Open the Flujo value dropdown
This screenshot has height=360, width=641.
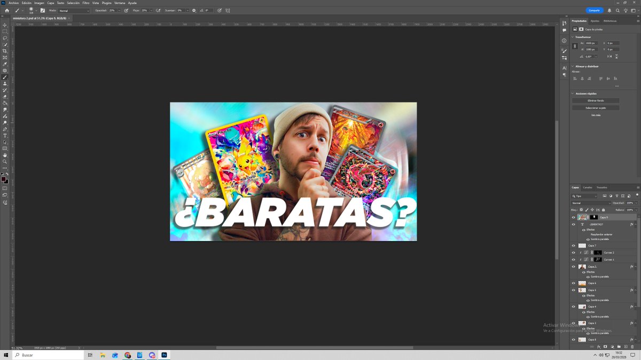click(152, 11)
